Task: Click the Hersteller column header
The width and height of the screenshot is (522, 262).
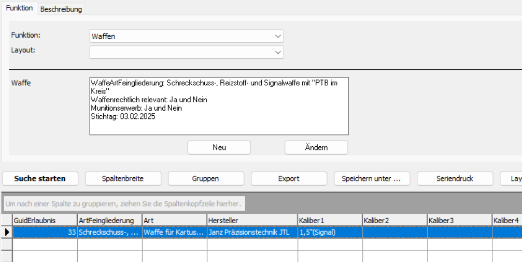Action: [252, 221]
